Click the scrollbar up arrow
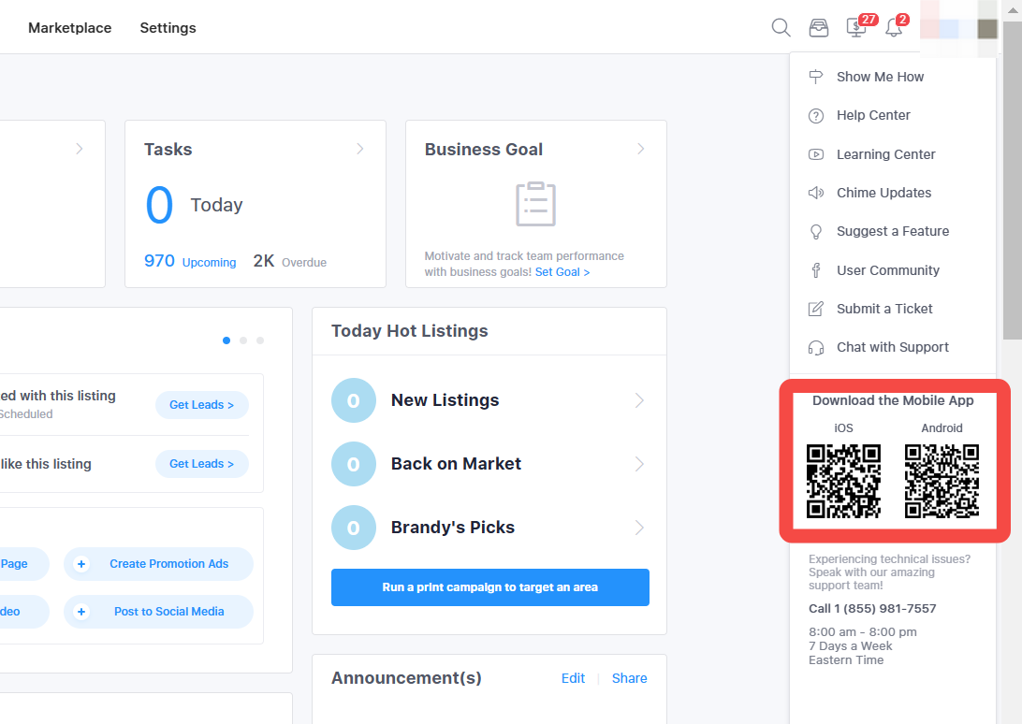This screenshot has width=1022, height=724. (1013, 9)
